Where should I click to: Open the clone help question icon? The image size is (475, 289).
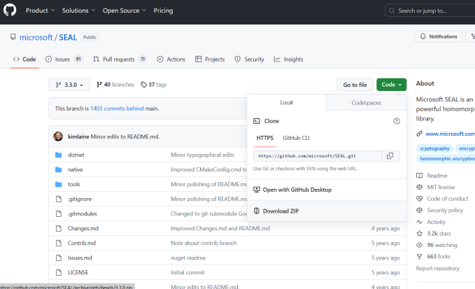397,121
